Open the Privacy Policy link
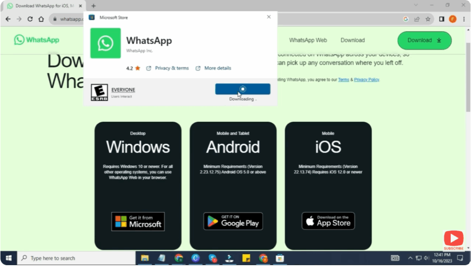Image resolution: width=471 pixels, height=266 pixels. click(366, 79)
